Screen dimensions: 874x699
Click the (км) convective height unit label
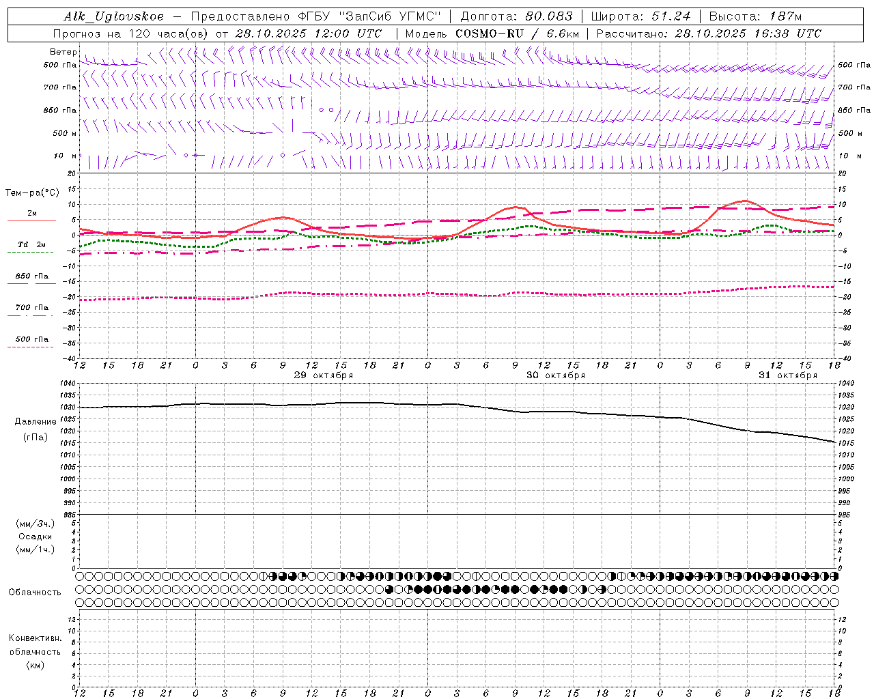click(36, 665)
